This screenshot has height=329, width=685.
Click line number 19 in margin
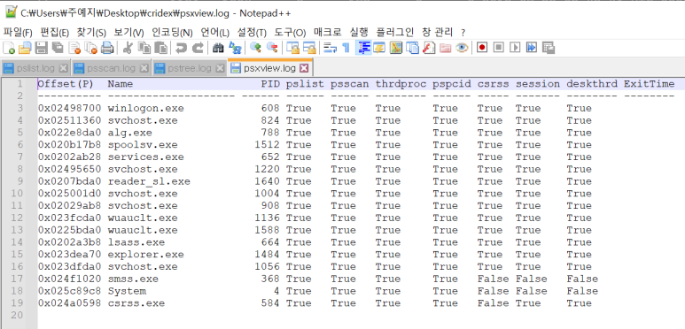click(x=18, y=303)
